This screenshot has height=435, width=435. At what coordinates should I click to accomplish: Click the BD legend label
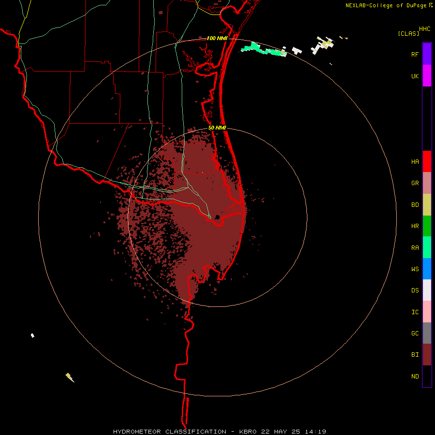pyautogui.click(x=415, y=205)
